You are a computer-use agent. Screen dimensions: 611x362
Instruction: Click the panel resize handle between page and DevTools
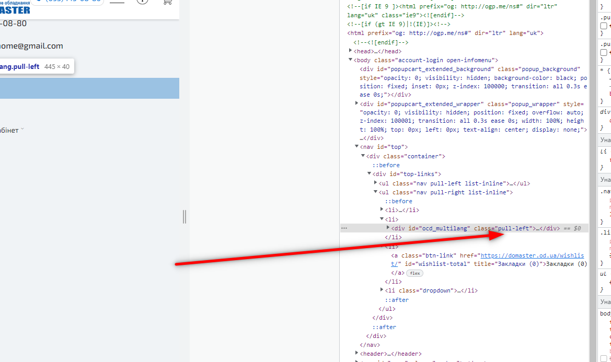[184, 216]
